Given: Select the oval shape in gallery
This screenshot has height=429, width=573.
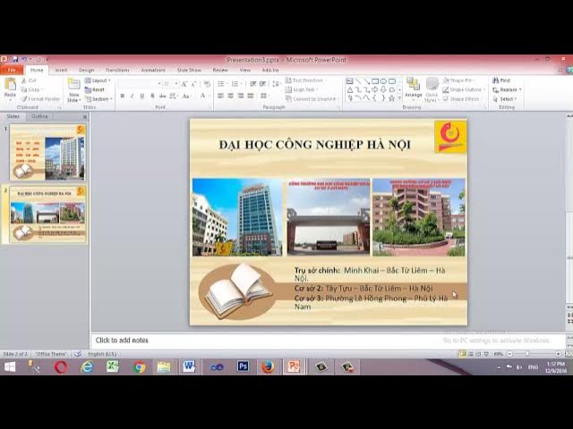Looking at the screenshot, I should [x=383, y=81].
